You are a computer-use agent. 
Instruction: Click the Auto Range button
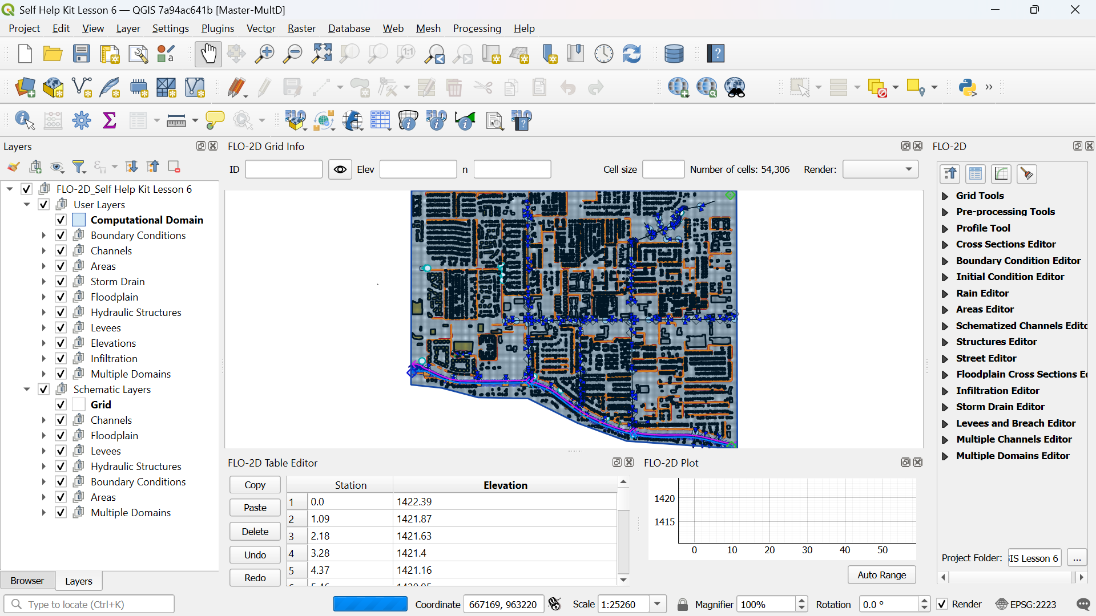[x=881, y=575]
